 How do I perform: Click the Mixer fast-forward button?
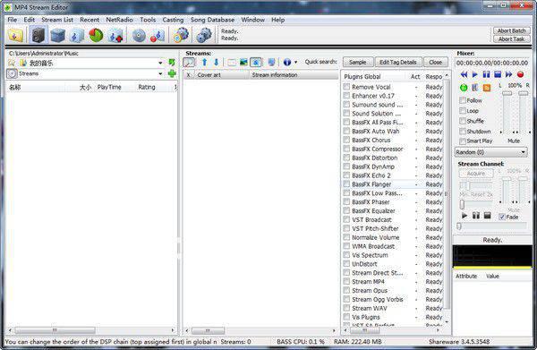pos(509,74)
